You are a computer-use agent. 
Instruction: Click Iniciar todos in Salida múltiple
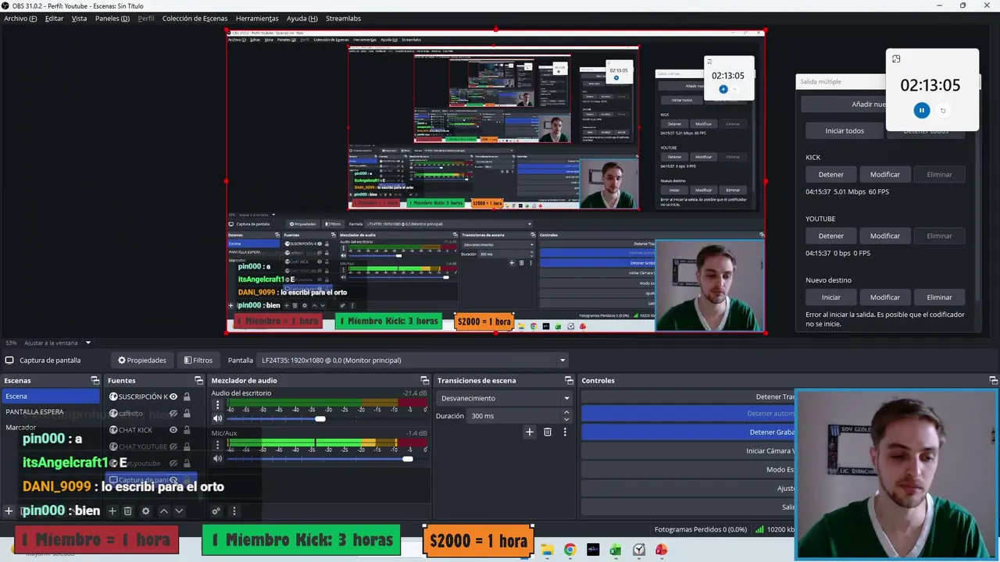(x=845, y=130)
